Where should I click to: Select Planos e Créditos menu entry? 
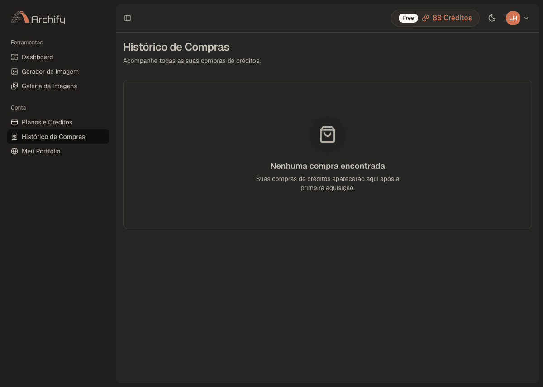[58, 122]
